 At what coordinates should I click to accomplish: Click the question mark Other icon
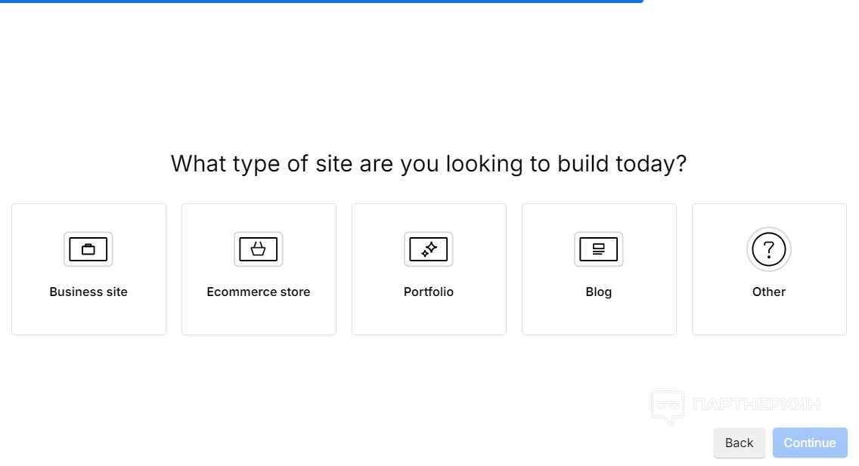click(769, 249)
